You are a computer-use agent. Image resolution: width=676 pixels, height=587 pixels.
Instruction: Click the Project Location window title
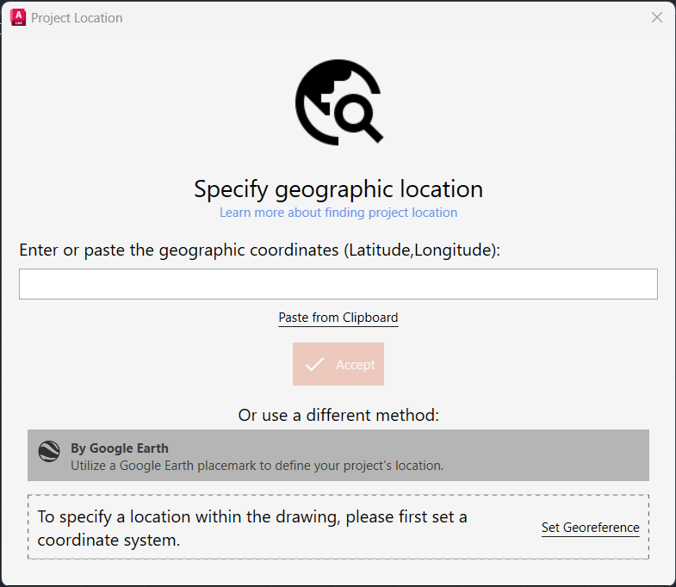tap(77, 18)
